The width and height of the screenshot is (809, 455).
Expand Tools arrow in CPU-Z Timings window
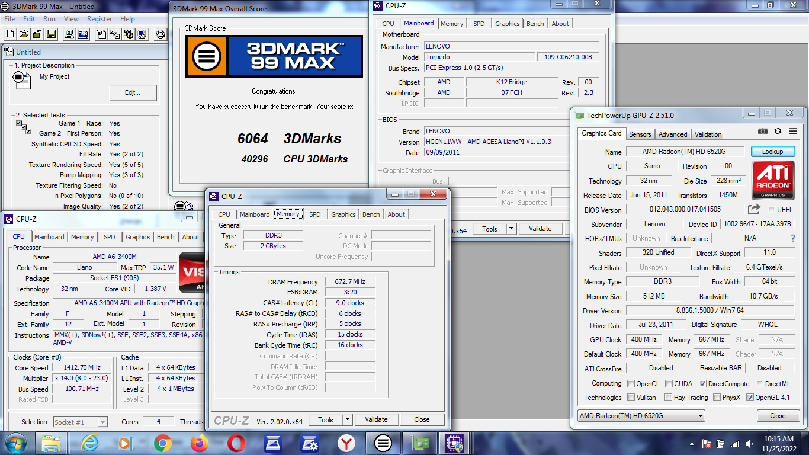347,419
